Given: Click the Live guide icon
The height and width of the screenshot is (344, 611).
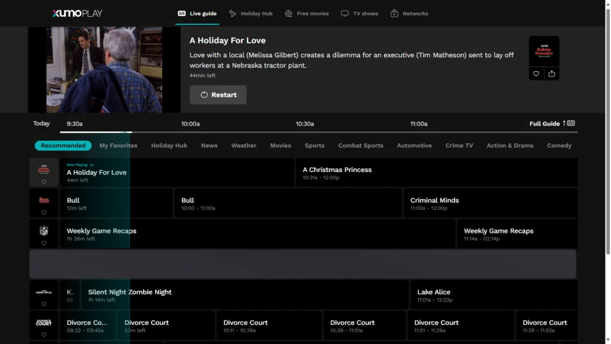Looking at the screenshot, I should click(181, 13).
